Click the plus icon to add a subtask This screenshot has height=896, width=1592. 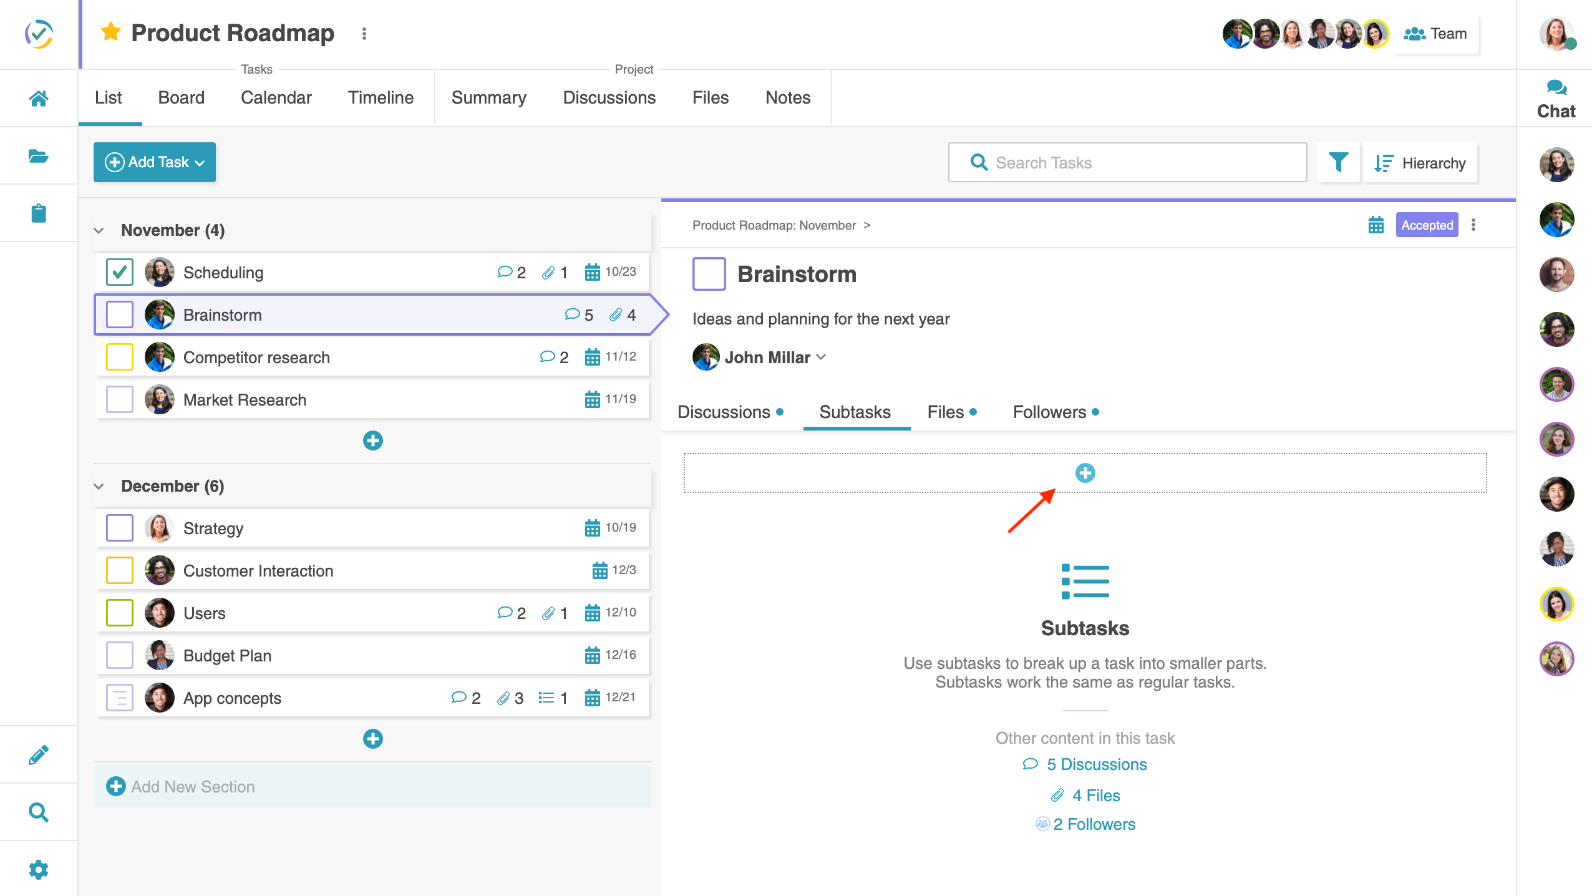[x=1085, y=473]
